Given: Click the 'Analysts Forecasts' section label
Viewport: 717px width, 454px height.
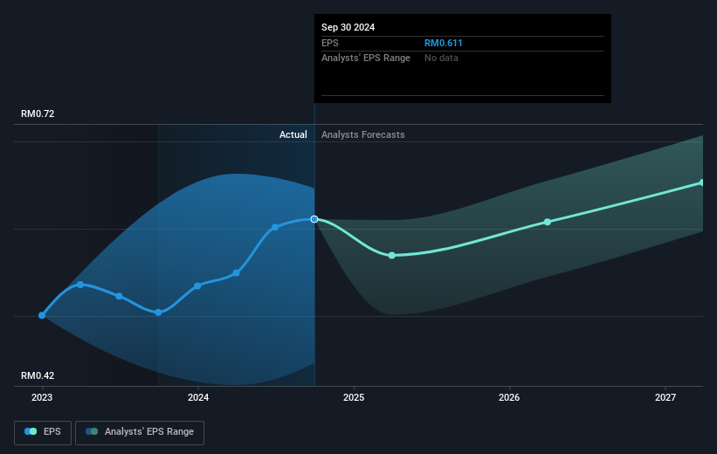Looking at the screenshot, I should pos(363,134).
